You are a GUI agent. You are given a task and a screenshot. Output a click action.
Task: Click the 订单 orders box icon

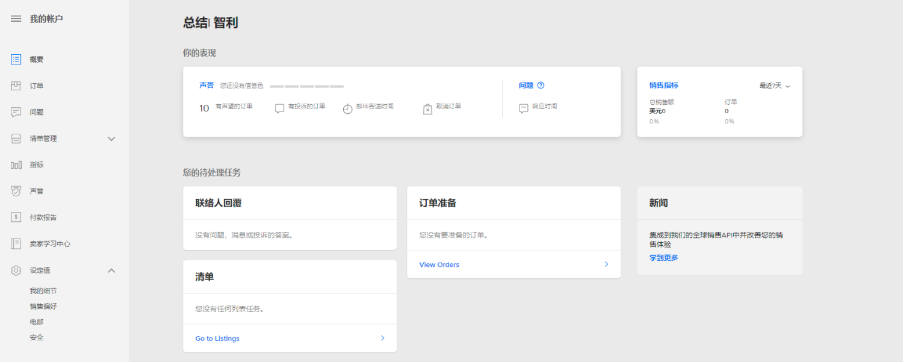(x=16, y=86)
